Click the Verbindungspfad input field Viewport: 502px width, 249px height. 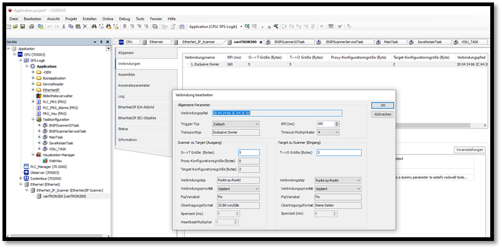coord(277,113)
